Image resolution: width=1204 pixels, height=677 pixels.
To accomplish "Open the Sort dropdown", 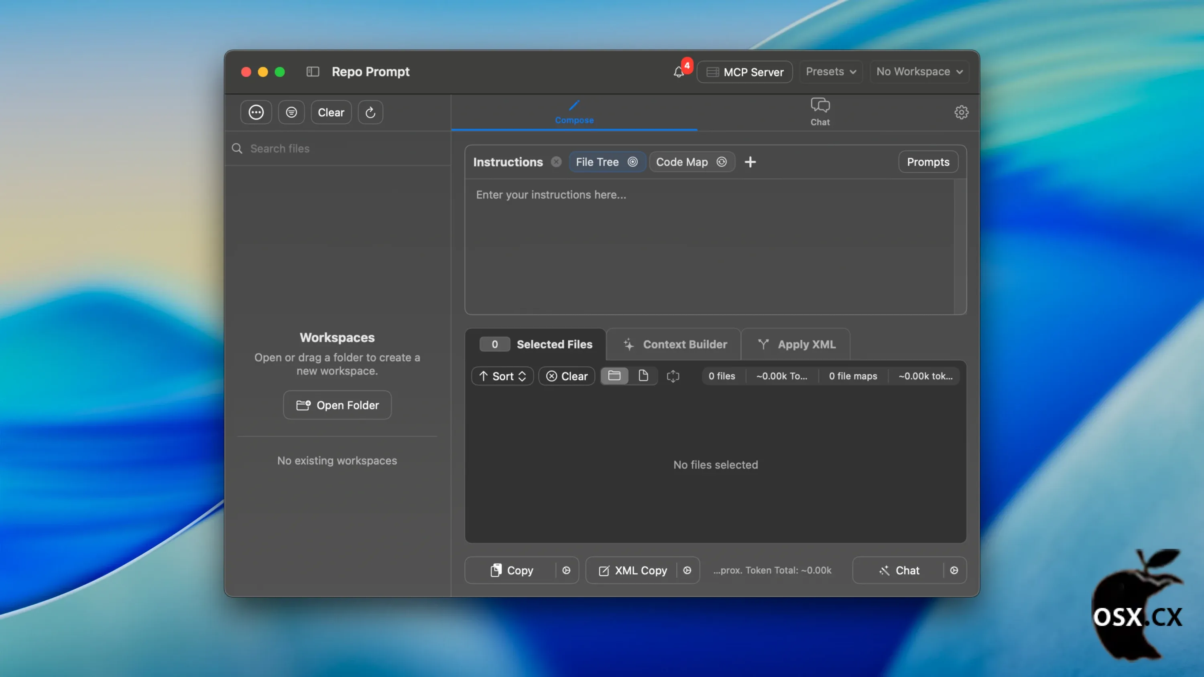I will click(502, 376).
